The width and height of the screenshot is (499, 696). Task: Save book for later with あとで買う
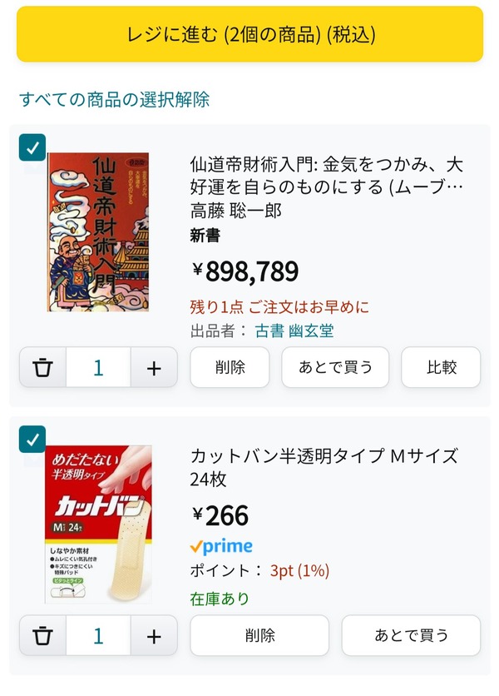tap(335, 367)
